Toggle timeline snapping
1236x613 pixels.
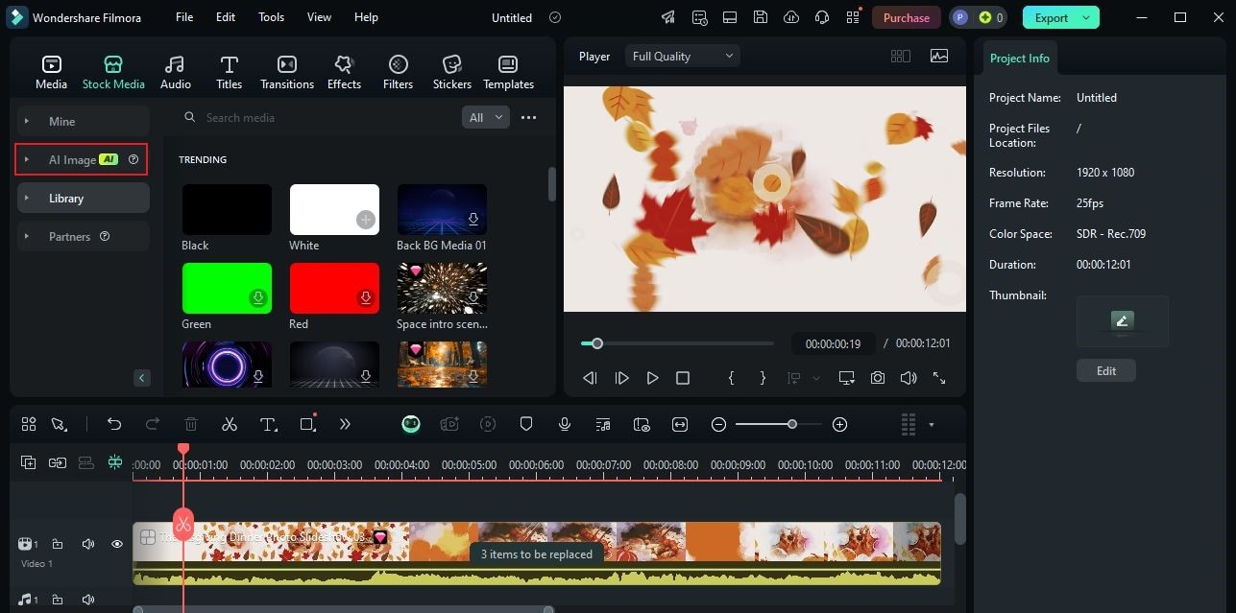point(115,462)
